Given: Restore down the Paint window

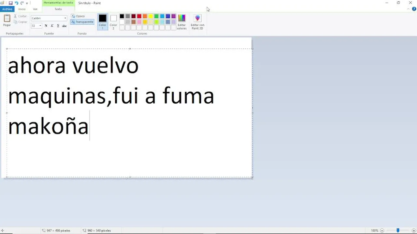Looking at the screenshot, I should pos(398,3).
